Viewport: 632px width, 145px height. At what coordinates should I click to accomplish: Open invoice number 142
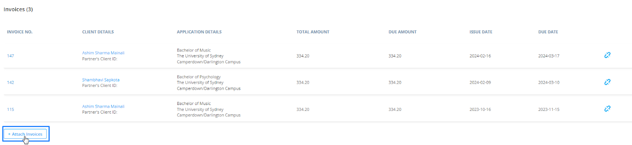pyautogui.click(x=10, y=83)
